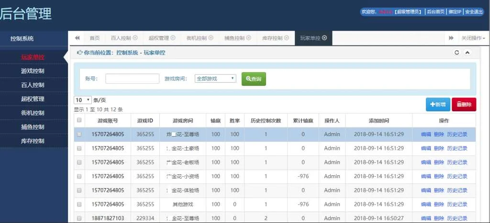Close the 库存控制 tab via its X icon
Viewport: 490px width, 223px height.
coord(287,38)
